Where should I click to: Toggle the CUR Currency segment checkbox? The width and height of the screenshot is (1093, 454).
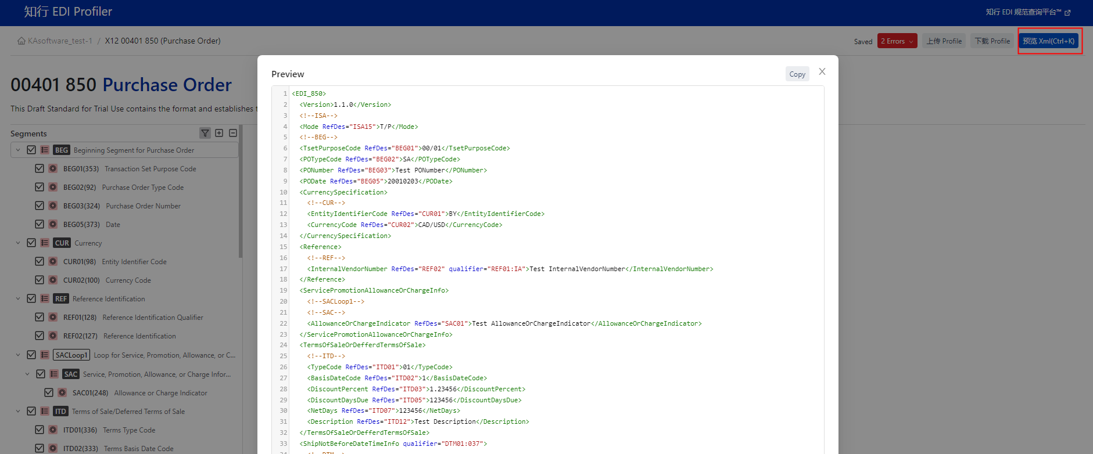[31, 243]
